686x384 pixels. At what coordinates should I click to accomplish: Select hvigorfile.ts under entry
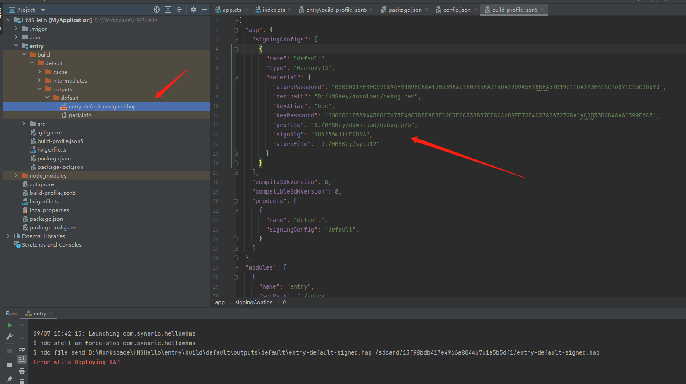click(52, 150)
